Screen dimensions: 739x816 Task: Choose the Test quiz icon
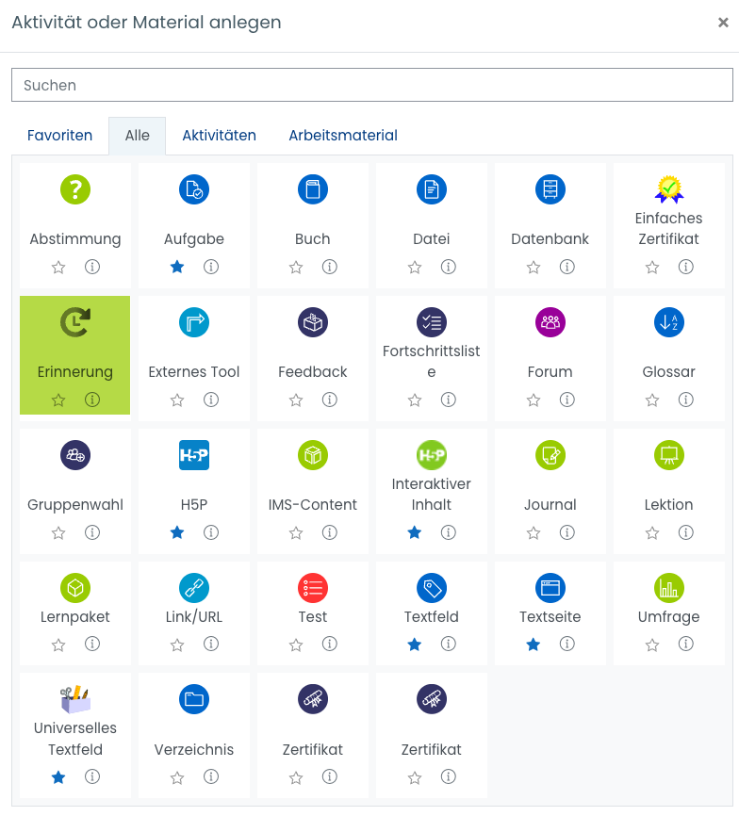point(313,589)
